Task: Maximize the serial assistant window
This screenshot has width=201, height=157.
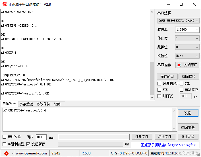Action: click(x=181, y=4)
